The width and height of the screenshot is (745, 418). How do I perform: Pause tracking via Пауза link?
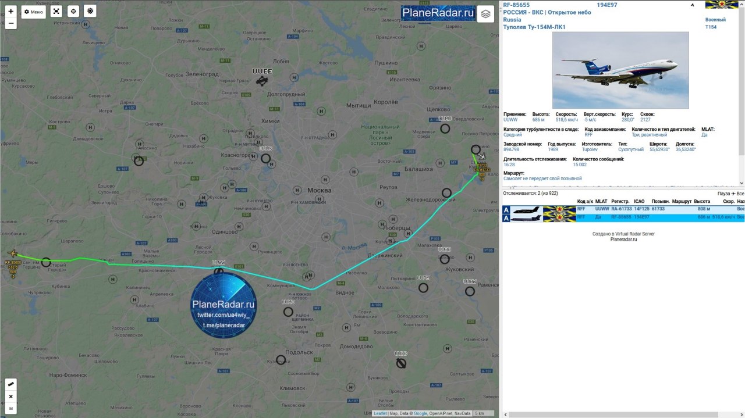tap(723, 194)
